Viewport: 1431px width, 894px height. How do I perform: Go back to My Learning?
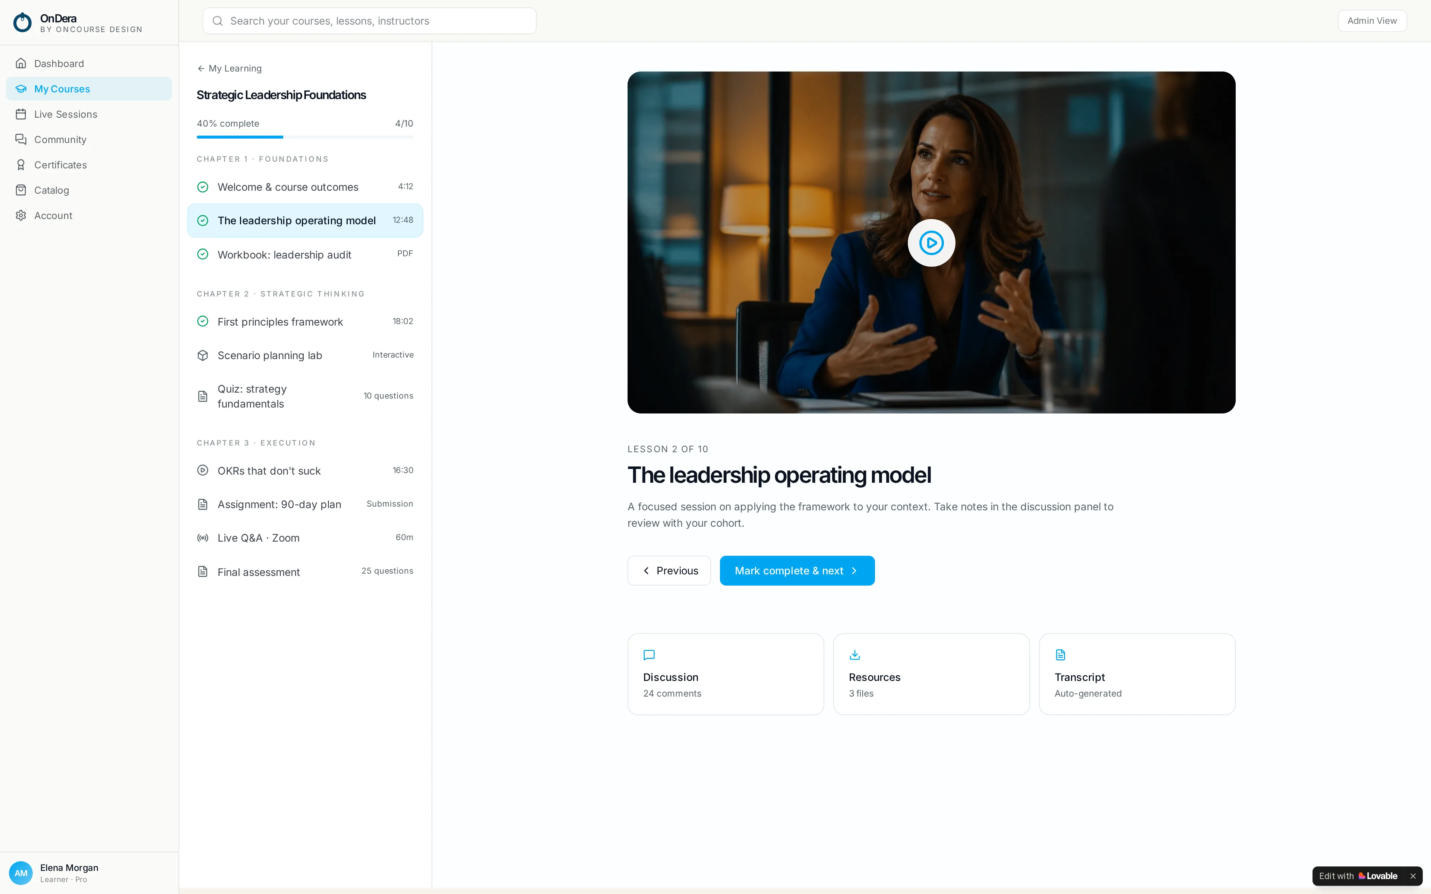[x=230, y=69]
